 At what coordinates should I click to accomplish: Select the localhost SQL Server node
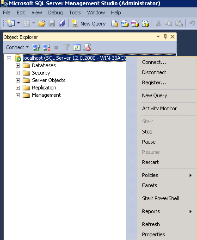coord(74,58)
